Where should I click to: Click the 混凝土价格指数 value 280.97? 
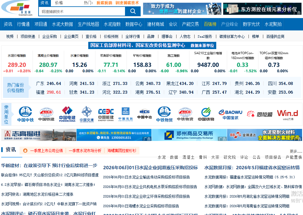(x=48, y=65)
